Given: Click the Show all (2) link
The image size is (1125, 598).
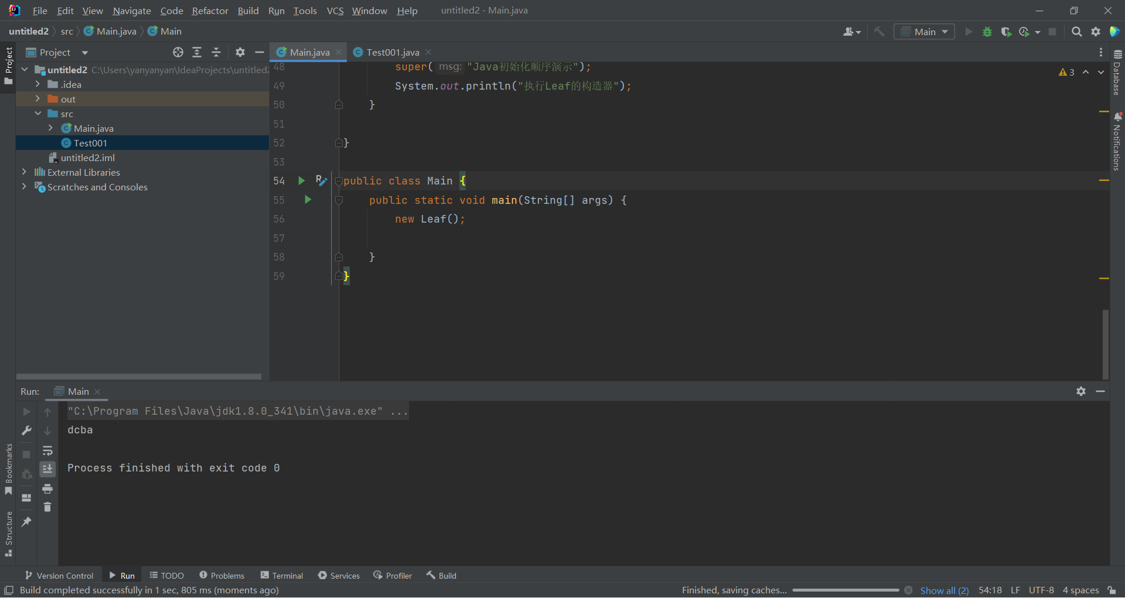Looking at the screenshot, I should pyautogui.click(x=944, y=590).
